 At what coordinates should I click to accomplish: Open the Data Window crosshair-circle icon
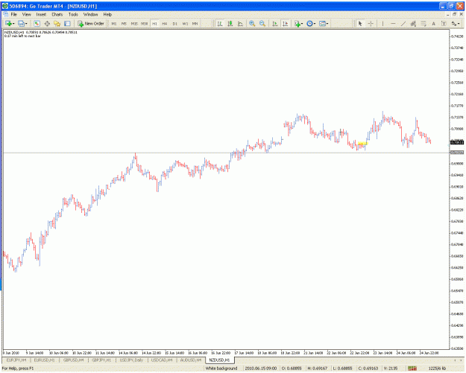47,23
